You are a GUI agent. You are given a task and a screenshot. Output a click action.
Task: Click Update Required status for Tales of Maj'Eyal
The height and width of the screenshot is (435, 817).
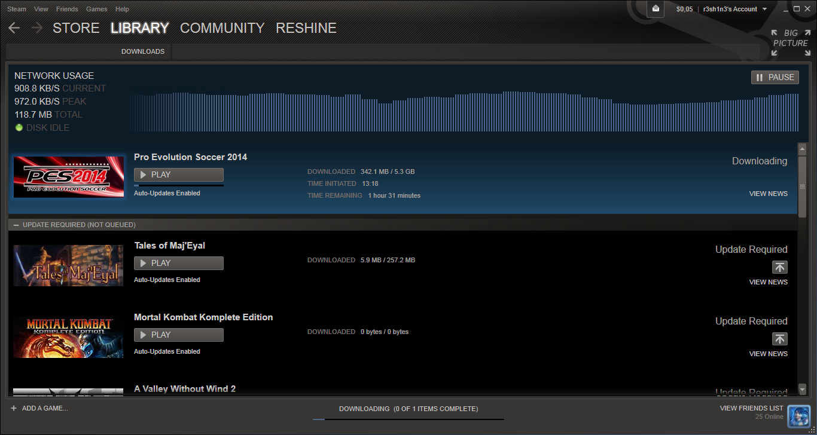point(751,250)
